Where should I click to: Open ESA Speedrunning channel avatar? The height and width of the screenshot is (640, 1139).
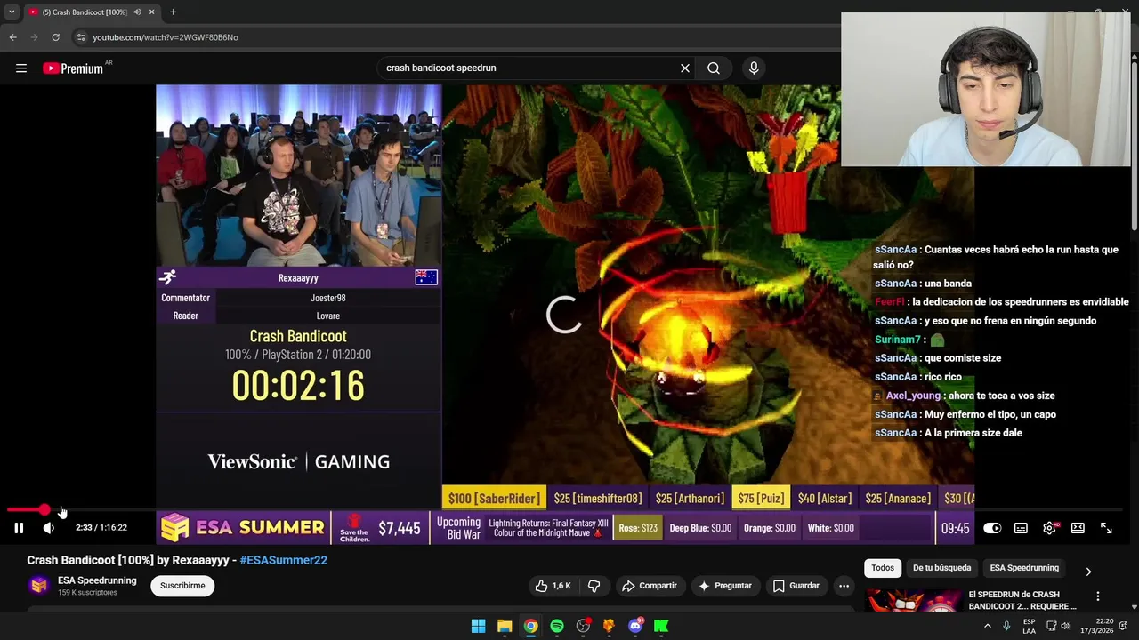tap(38, 585)
